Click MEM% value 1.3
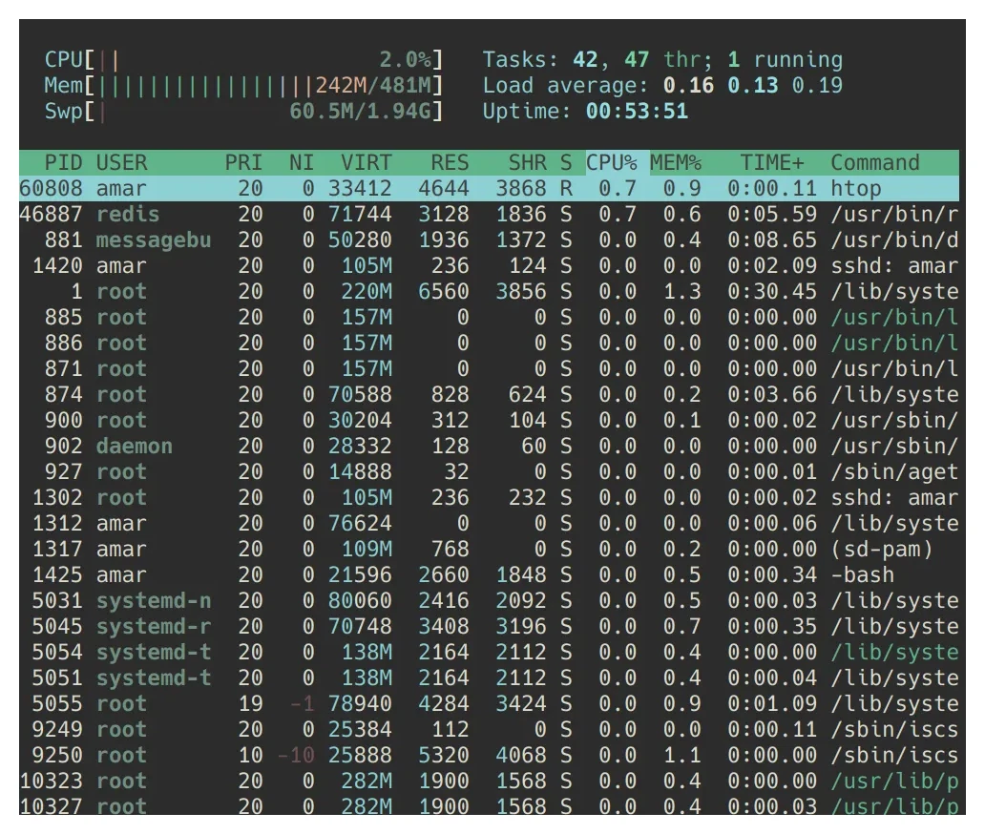Screen dimensions: 985x834 (x=682, y=291)
